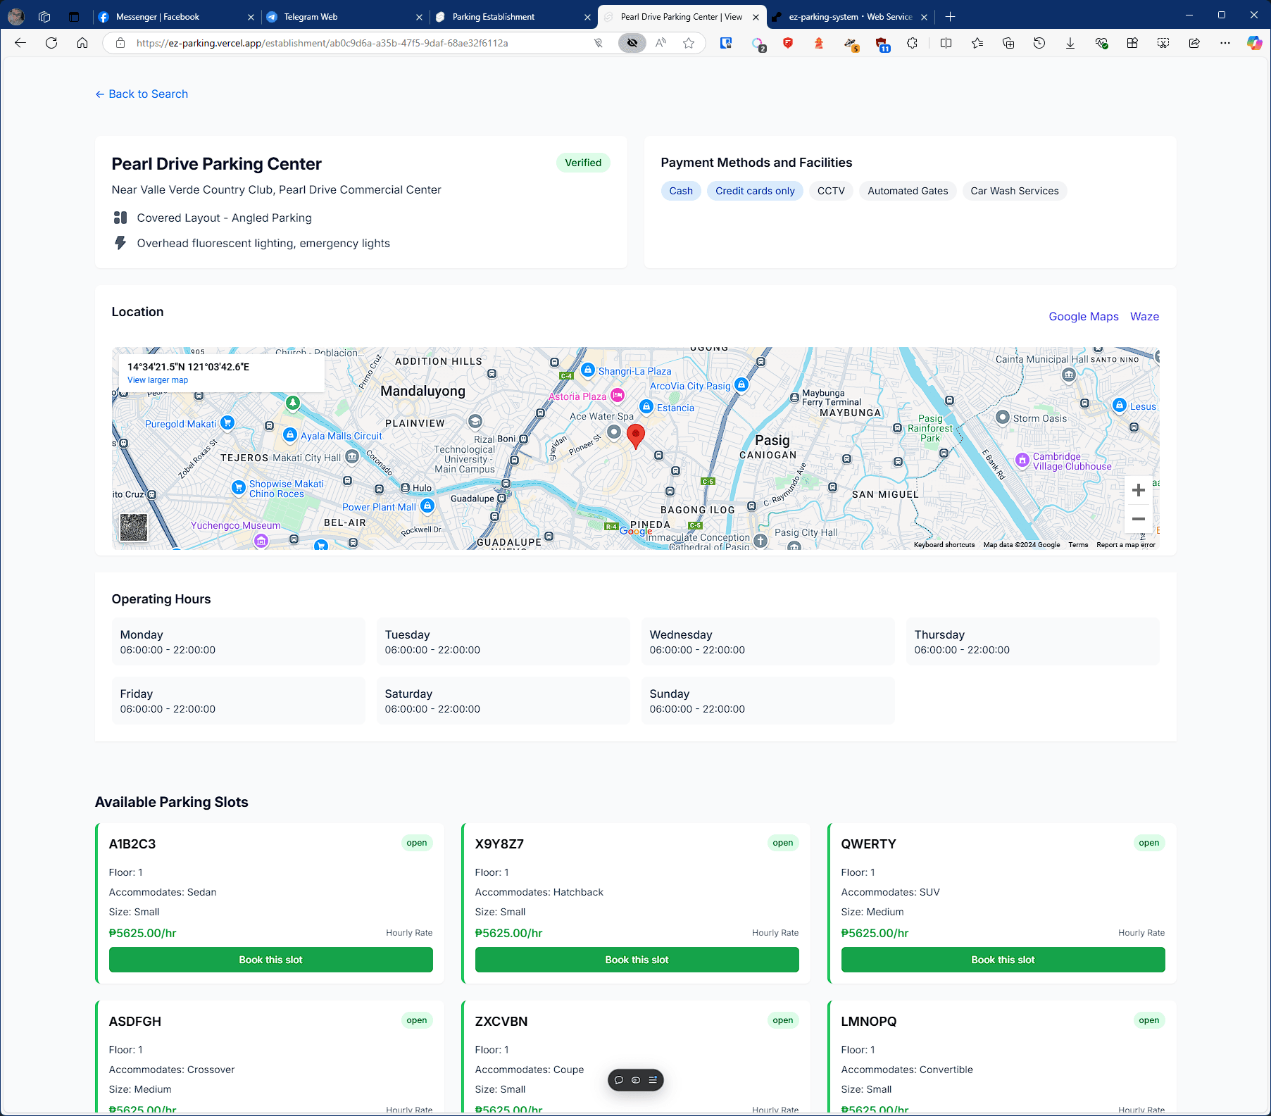Screen dimensions: 1271x1116
Task: Book the A1B2C3 parking slot
Action: 270,960
